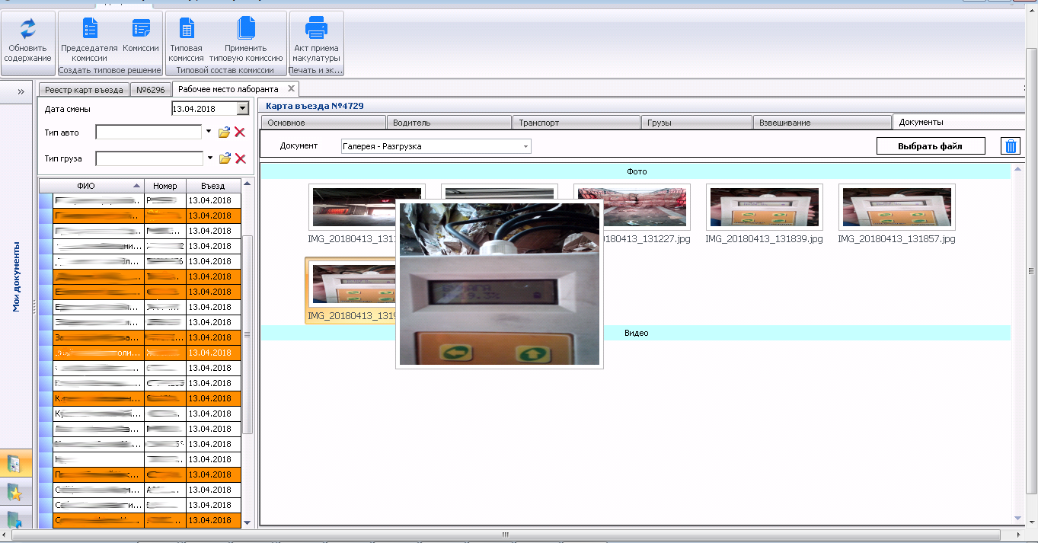The image size is (1038, 543).
Task: Click the Обновить содержание refresh icon
Action: [27, 29]
